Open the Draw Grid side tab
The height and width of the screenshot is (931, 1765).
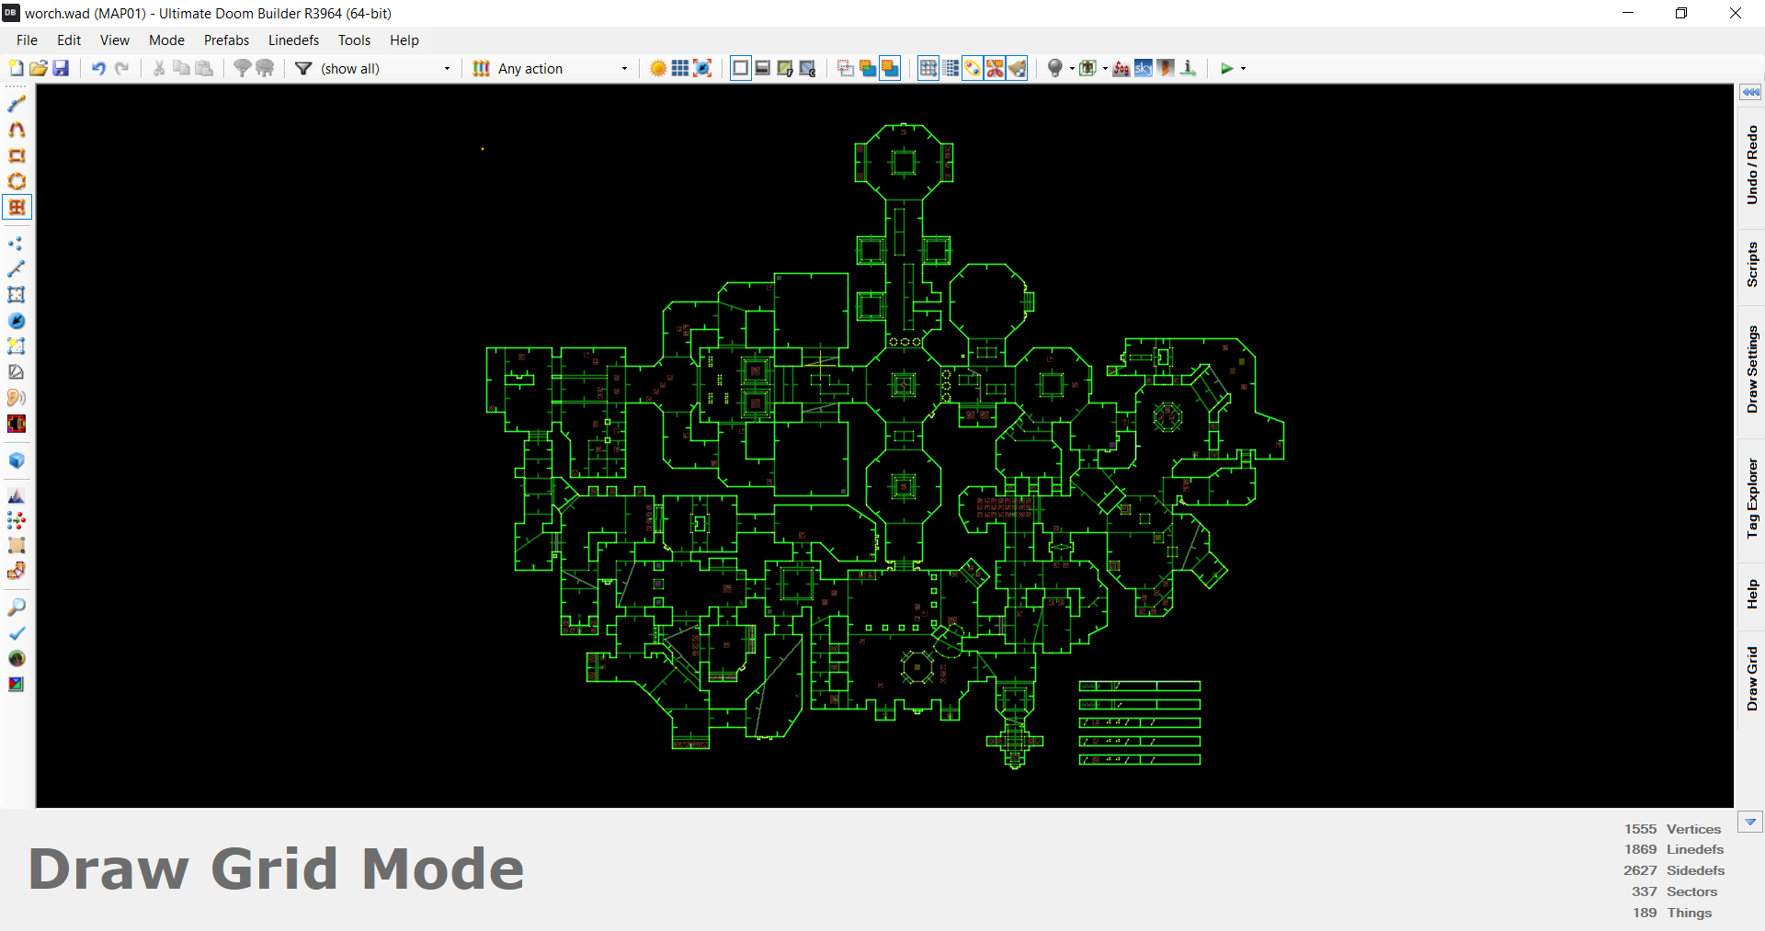tap(1751, 678)
